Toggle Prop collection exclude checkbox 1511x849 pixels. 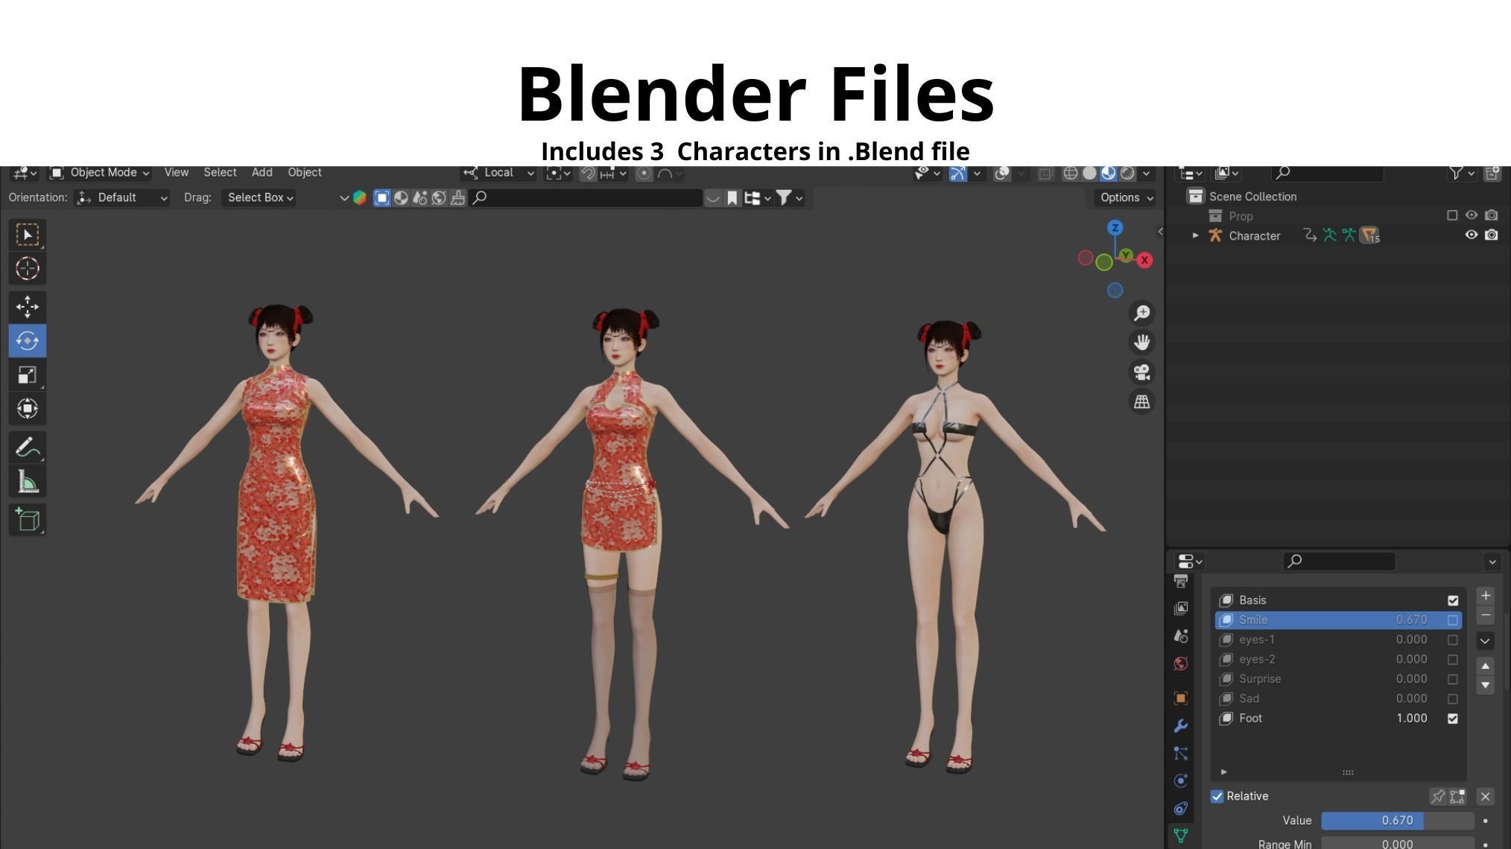pos(1452,215)
